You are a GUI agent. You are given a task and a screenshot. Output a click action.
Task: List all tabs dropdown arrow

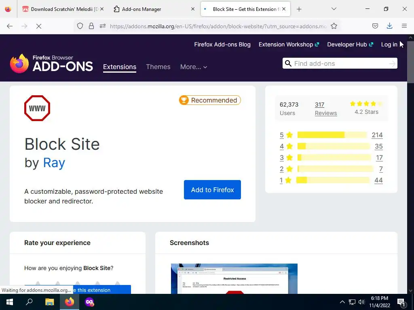(x=334, y=9)
